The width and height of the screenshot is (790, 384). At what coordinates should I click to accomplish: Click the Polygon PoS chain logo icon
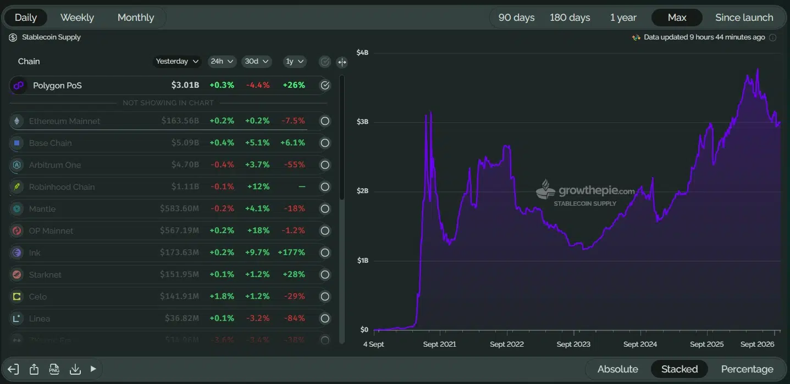[19, 86]
